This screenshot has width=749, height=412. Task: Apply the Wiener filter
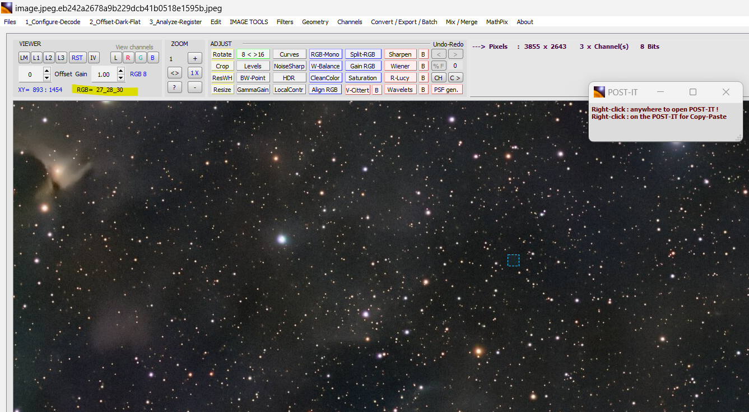click(400, 66)
